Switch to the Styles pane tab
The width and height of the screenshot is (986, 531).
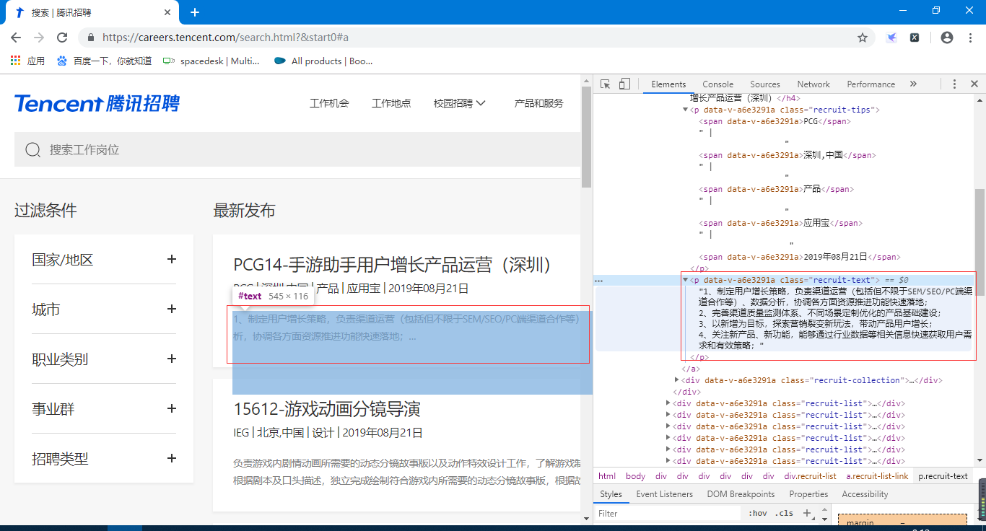(x=611, y=494)
